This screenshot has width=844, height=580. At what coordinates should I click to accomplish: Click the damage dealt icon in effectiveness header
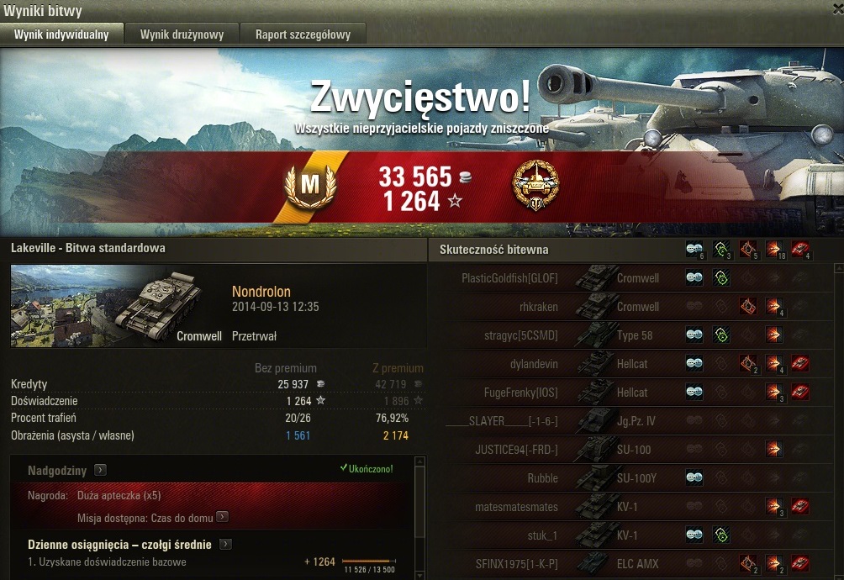(773, 249)
